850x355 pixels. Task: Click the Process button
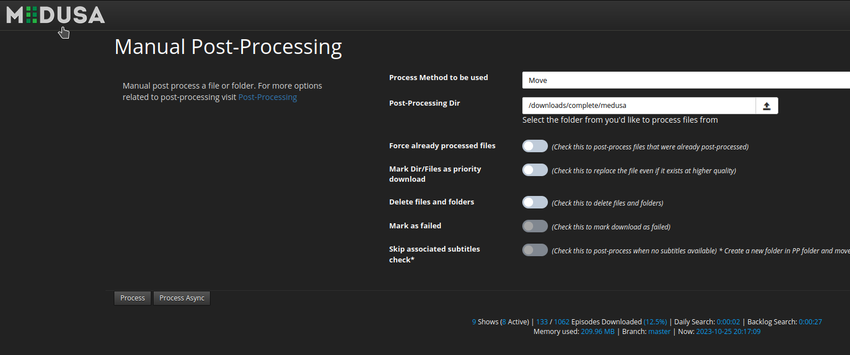pyautogui.click(x=132, y=298)
